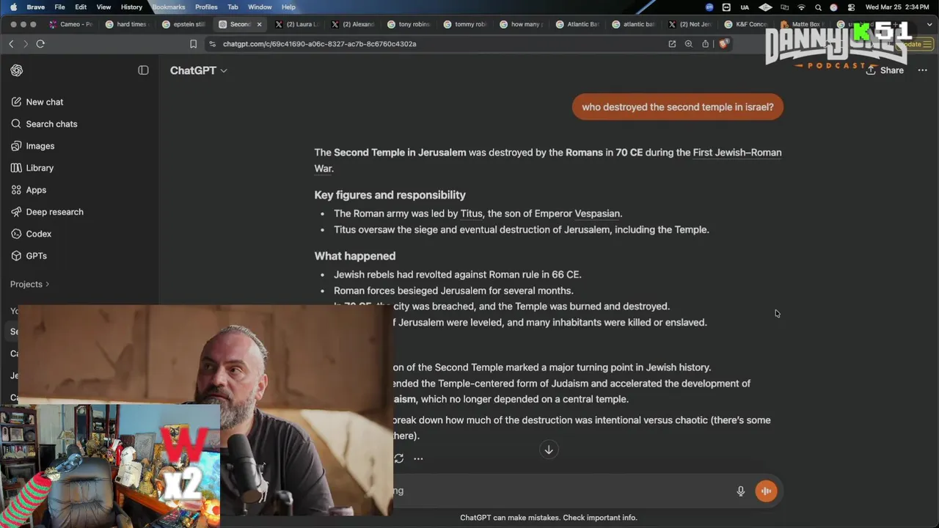
Task: Open the Profiles menu
Action: 206,7
